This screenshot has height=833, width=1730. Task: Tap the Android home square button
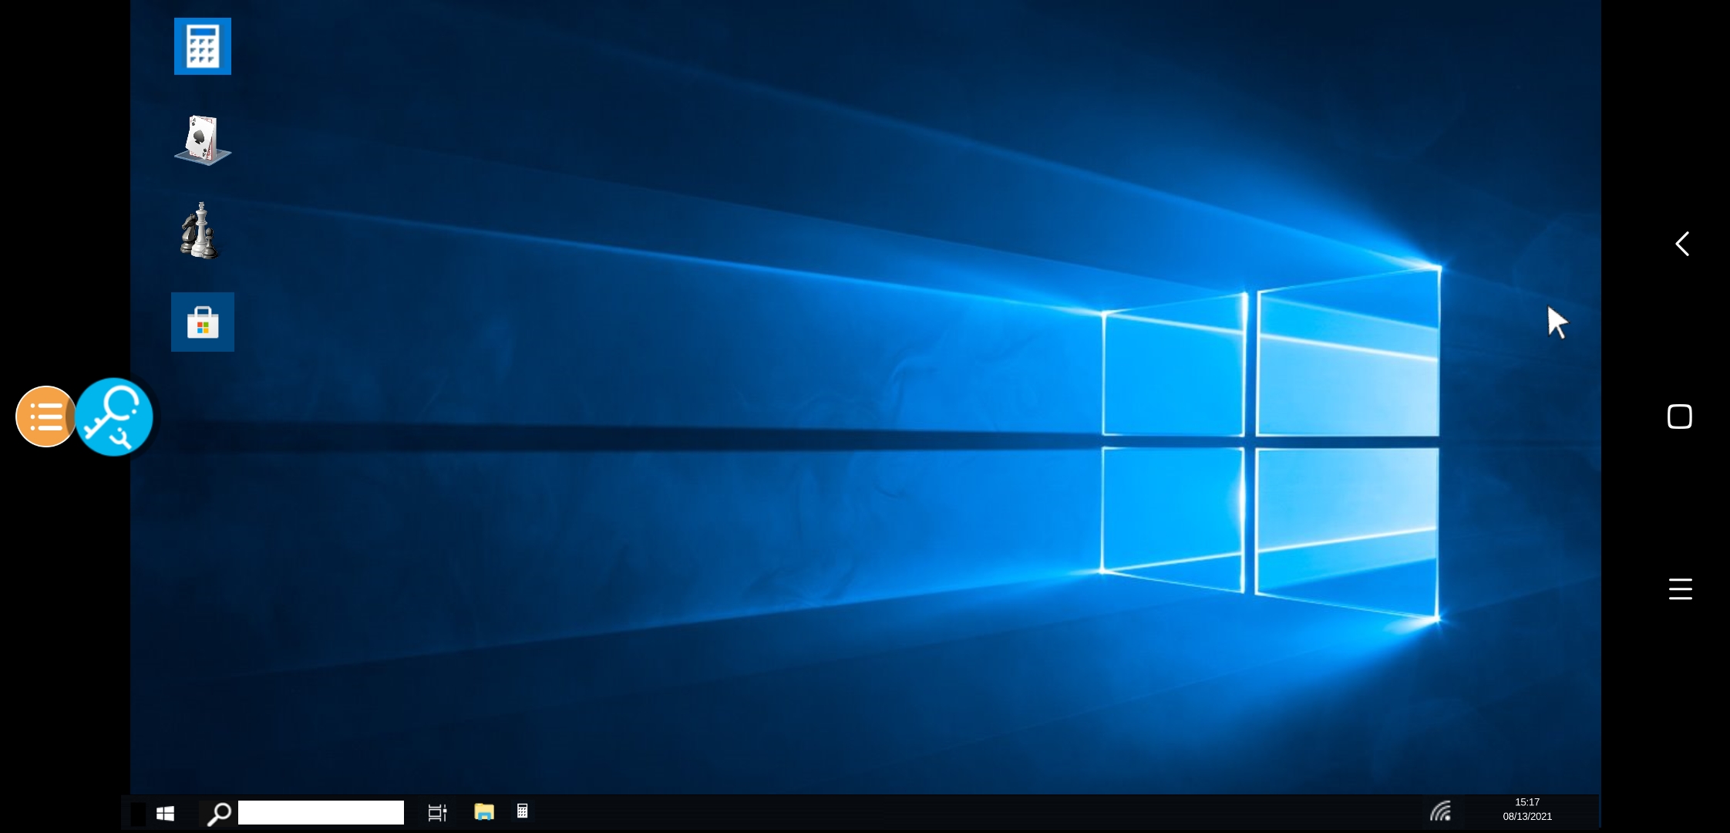(1680, 416)
